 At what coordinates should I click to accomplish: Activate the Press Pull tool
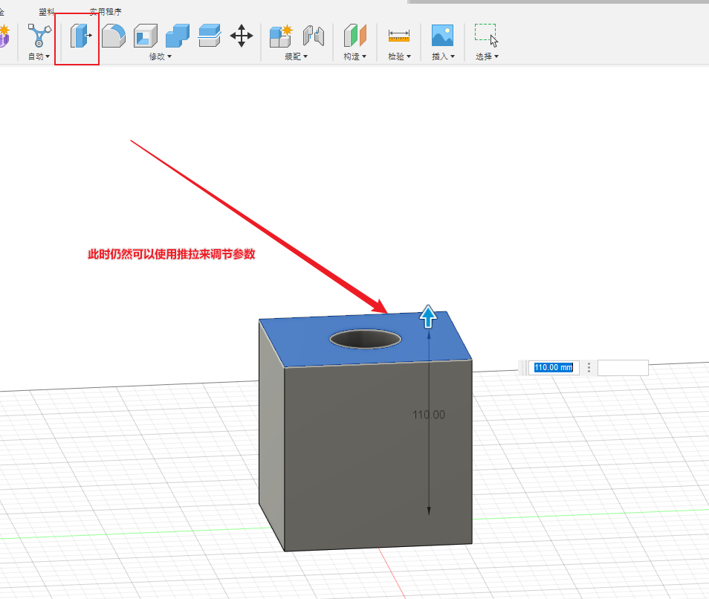pos(80,36)
